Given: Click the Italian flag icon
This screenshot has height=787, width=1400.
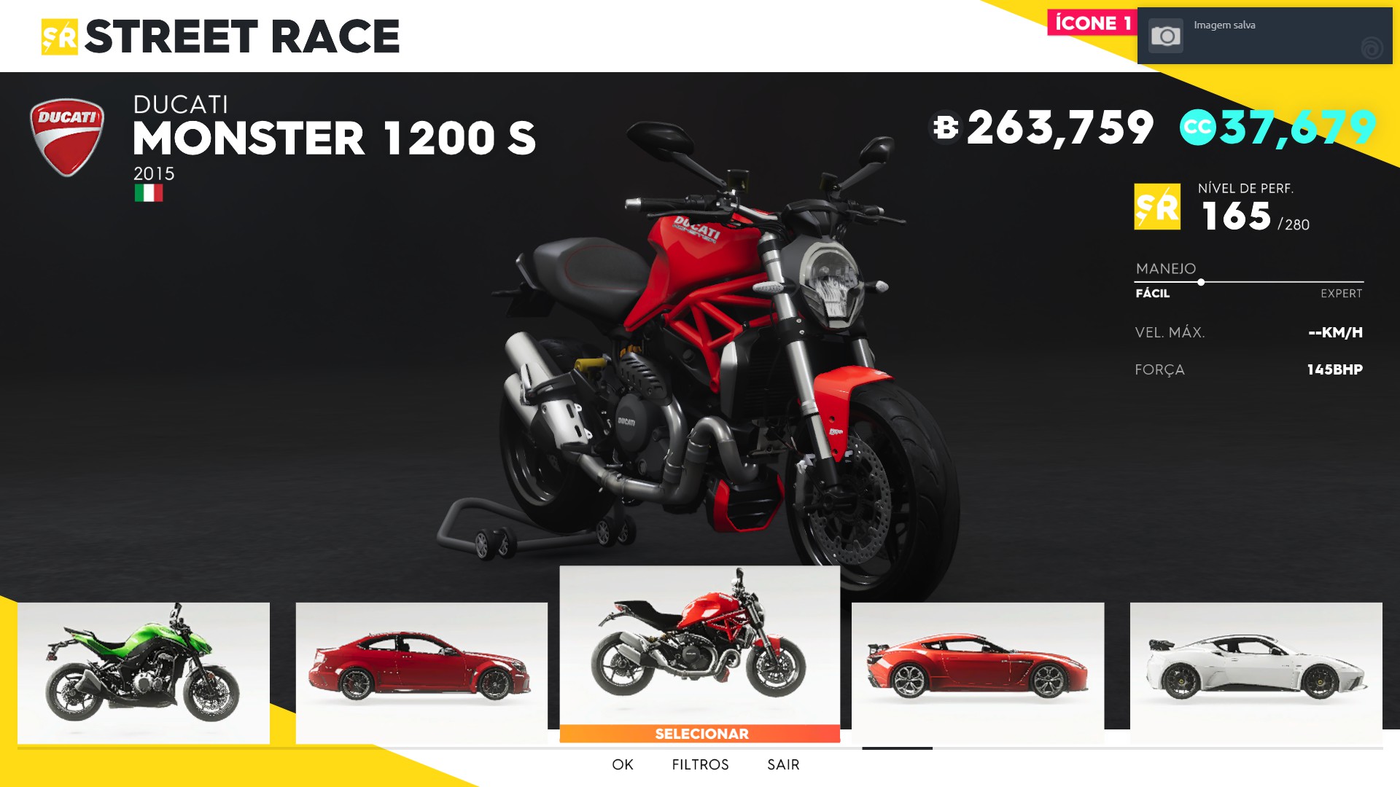Looking at the screenshot, I should 149,193.
